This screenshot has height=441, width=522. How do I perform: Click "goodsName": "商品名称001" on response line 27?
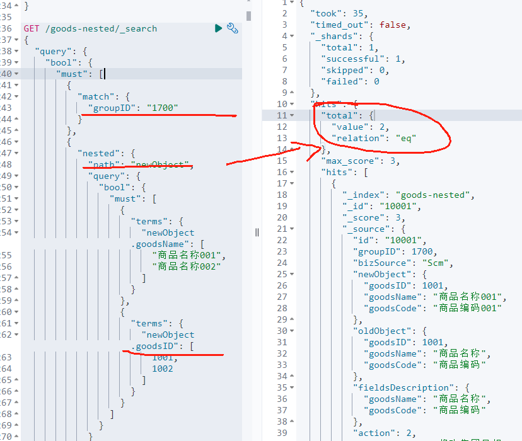435,297
